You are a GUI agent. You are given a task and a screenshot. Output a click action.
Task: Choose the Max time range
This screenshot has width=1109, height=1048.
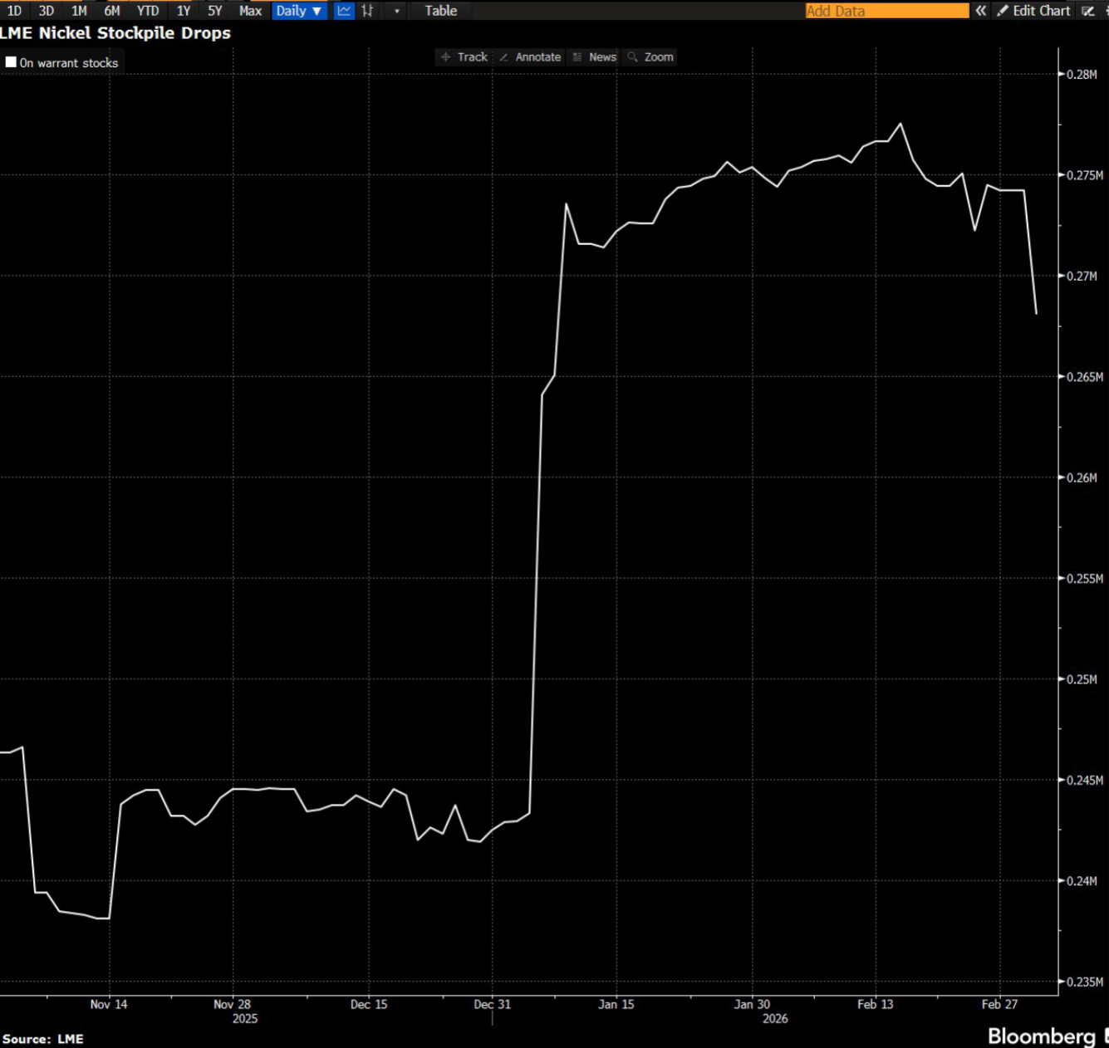click(x=250, y=11)
